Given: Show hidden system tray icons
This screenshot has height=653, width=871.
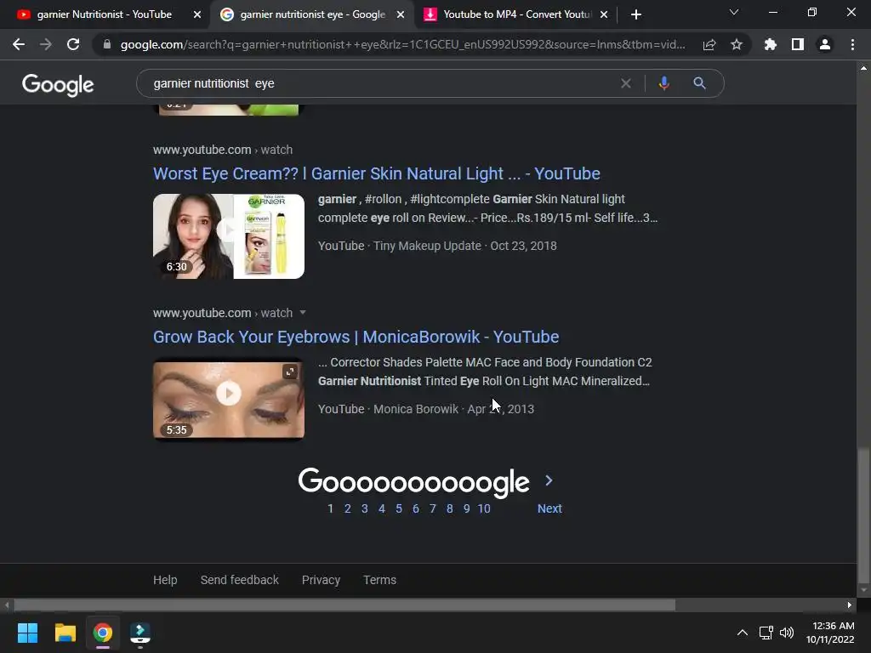Looking at the screenshot, I should click(742, 633).
